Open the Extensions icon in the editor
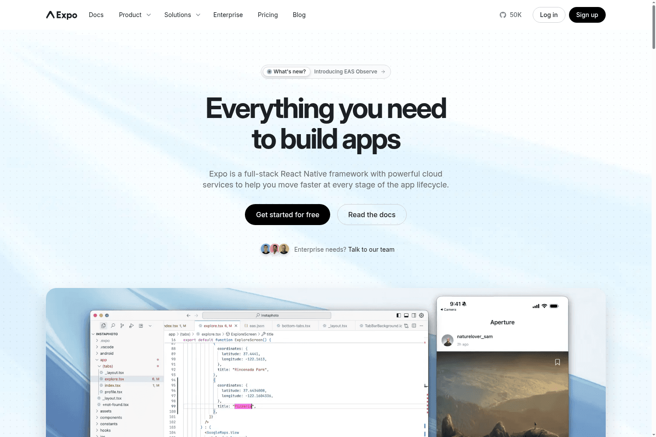 tap(141, 326)
